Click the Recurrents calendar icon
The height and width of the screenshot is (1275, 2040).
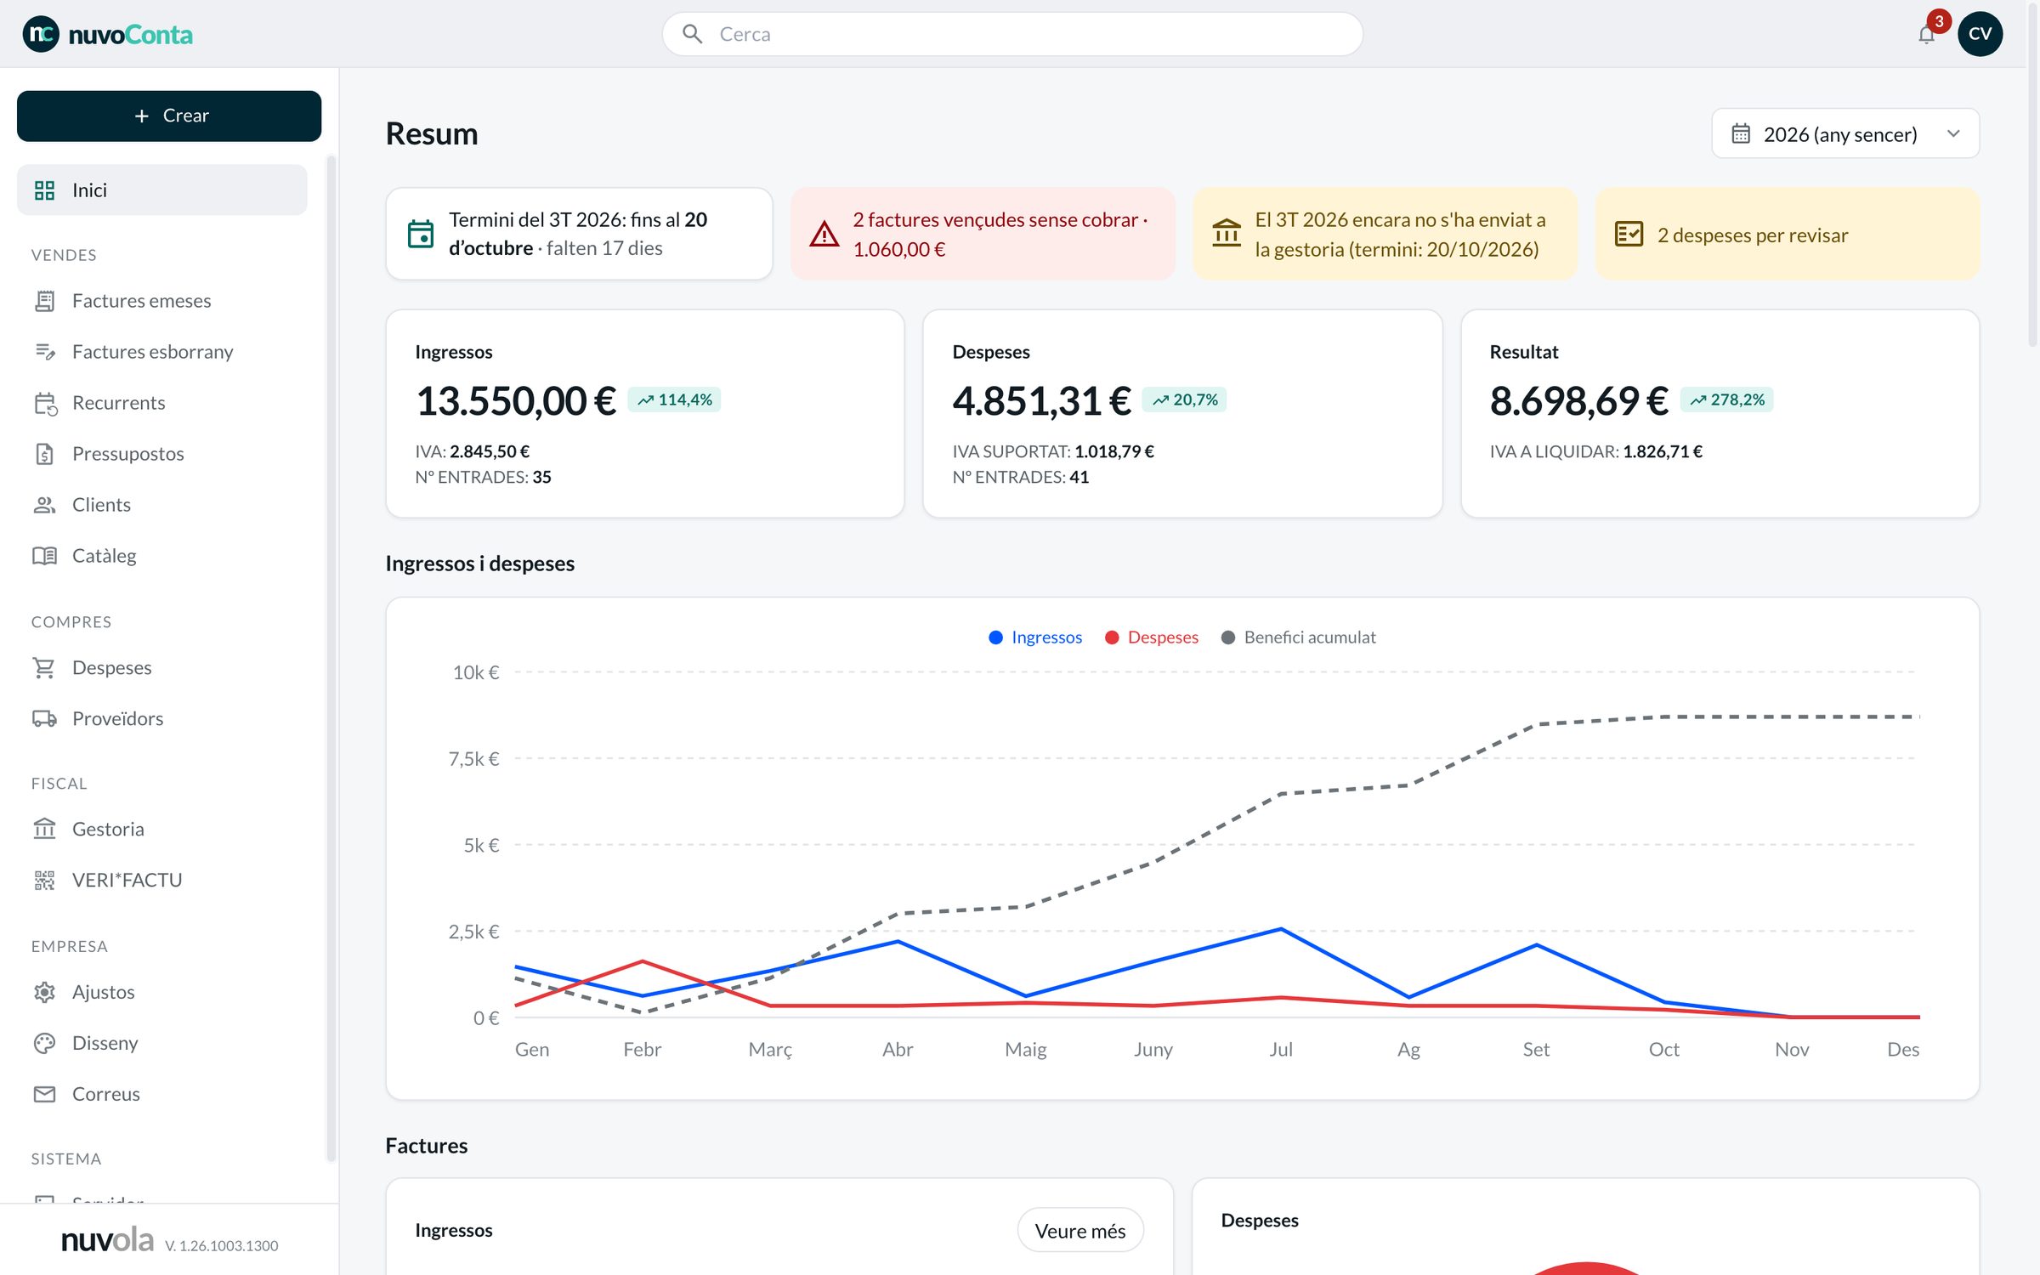[x=44, y=403]
